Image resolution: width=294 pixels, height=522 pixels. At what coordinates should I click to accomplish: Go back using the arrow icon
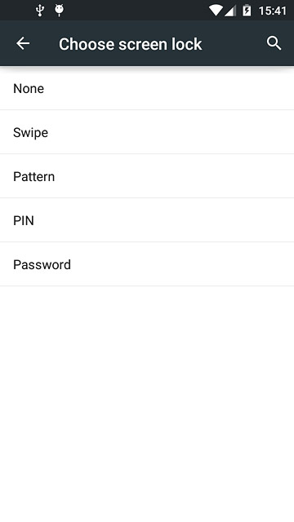[x=23, y=43]
